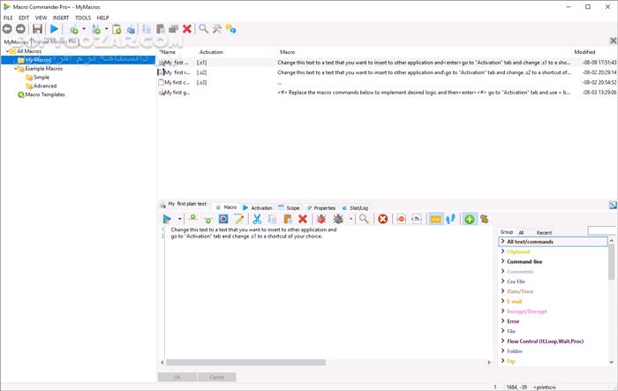Expand the Date/Time command group

[x=502, y=291]
